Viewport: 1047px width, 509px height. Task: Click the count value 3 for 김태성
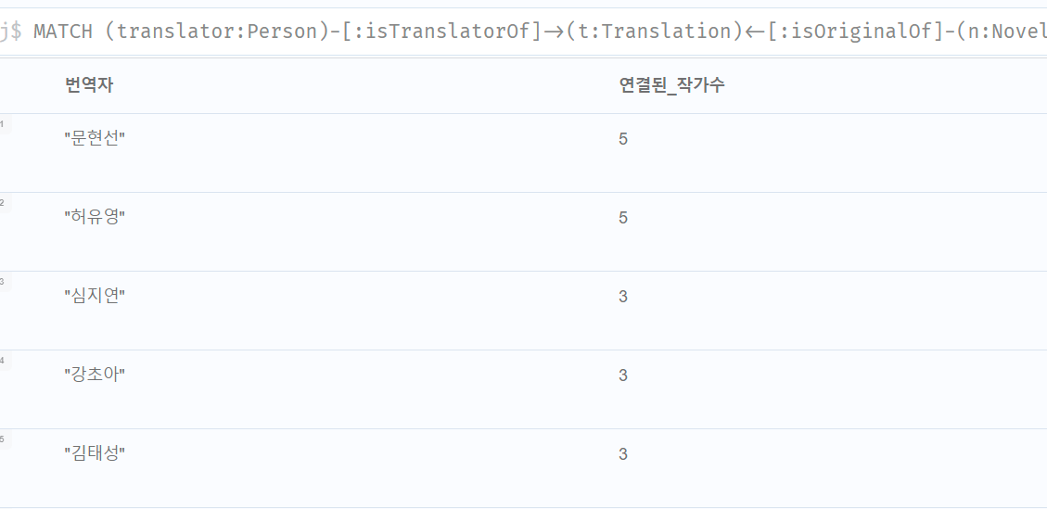click(x=623, y=454)
